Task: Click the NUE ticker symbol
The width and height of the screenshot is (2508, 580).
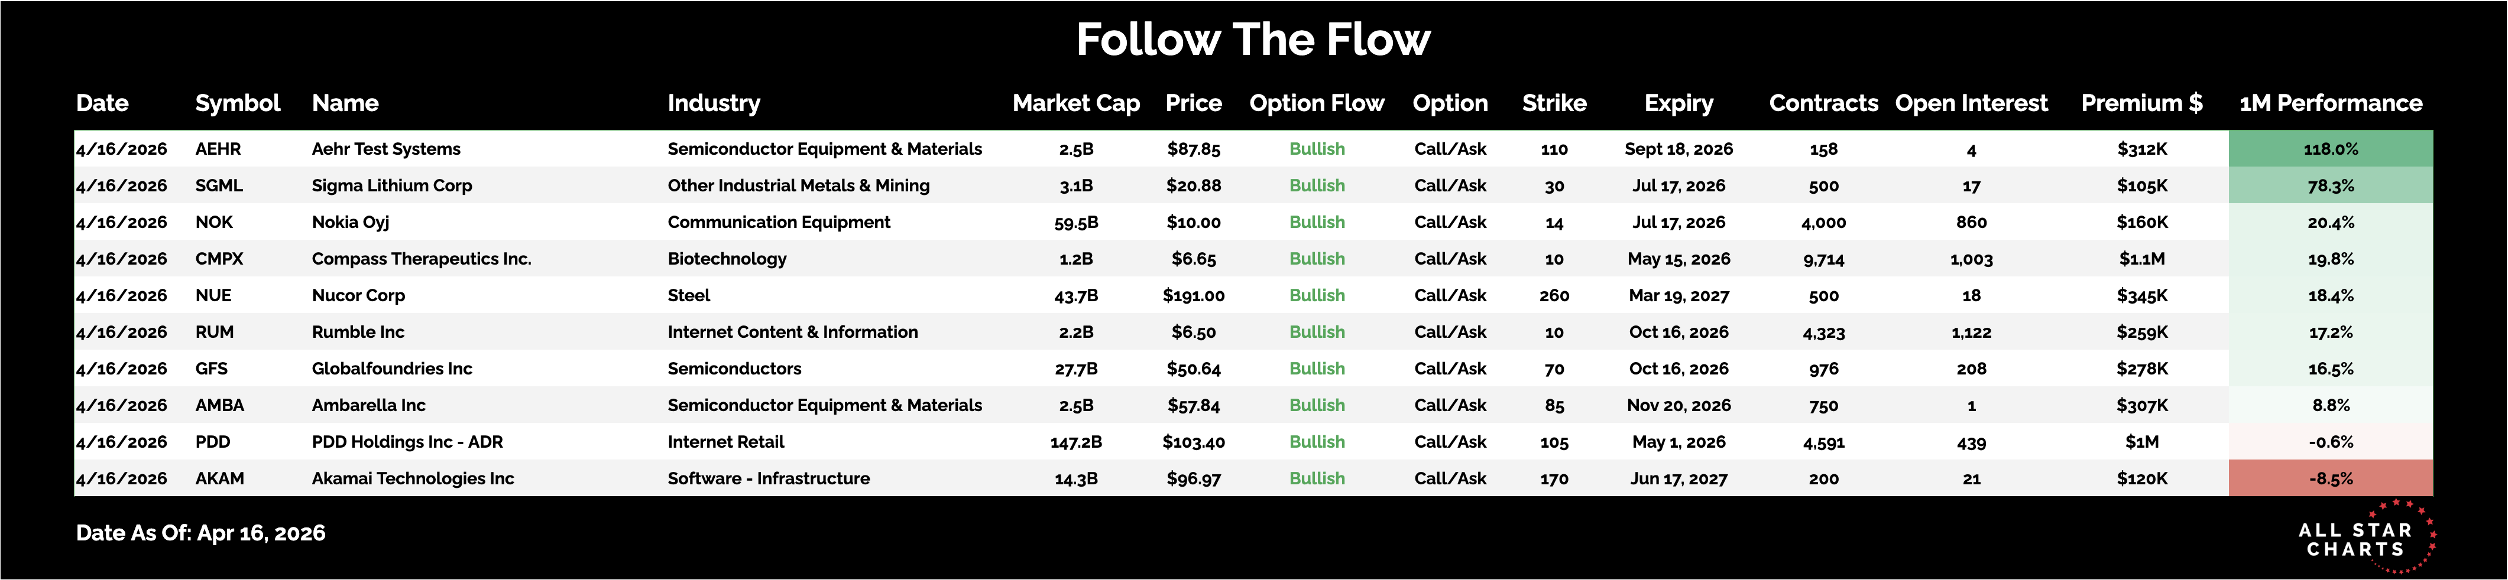Action: click(213, 296)
